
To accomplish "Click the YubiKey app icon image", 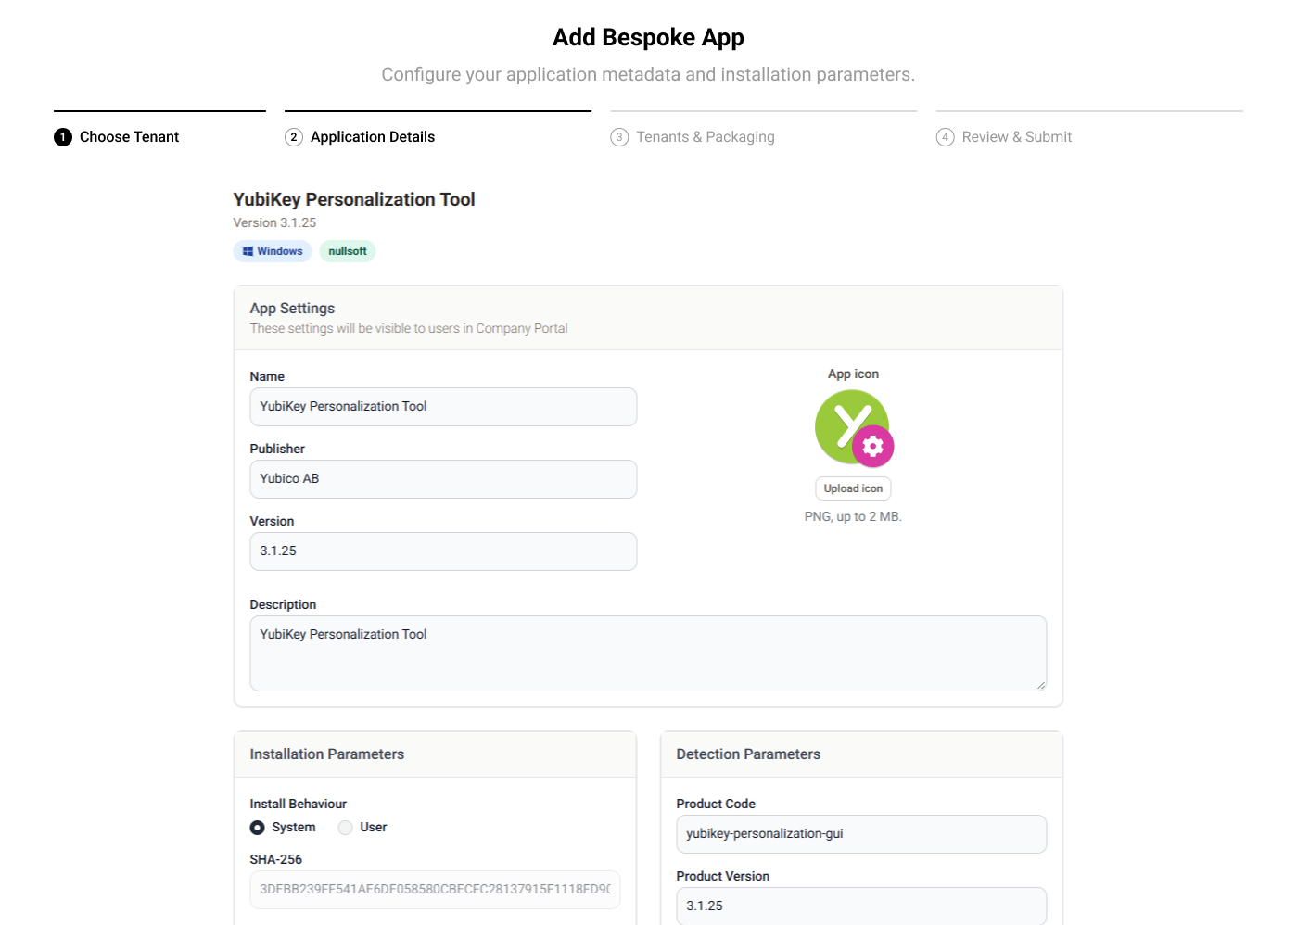I will [x=854, y=428].
